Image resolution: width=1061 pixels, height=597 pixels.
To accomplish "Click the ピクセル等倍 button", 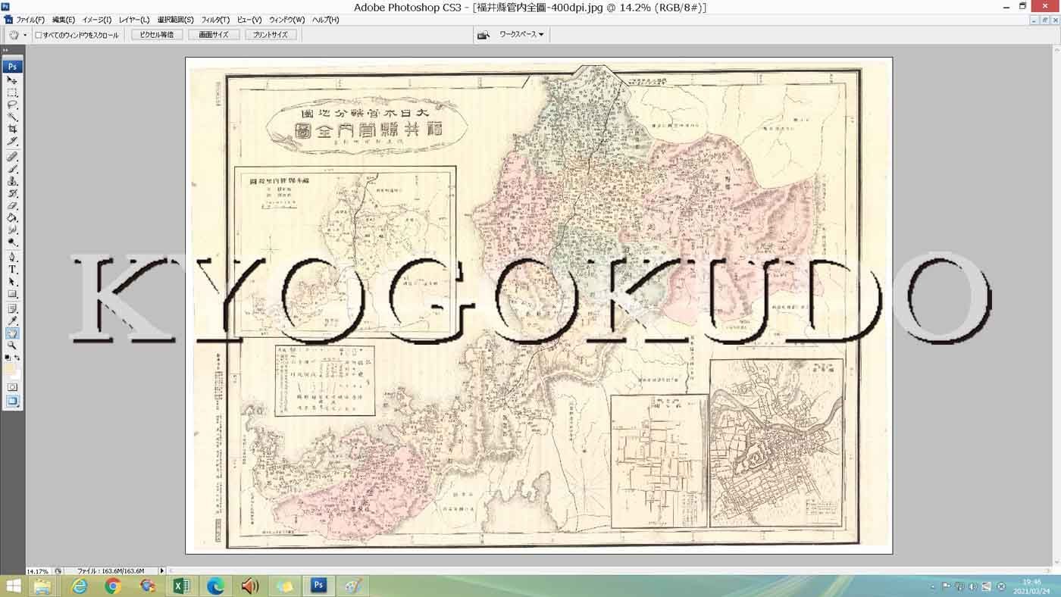I will point(157,35).
